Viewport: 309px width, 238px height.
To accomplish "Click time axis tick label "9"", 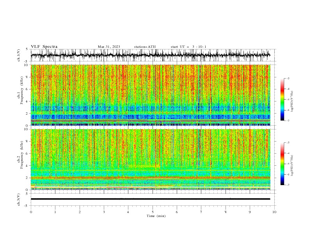I will click(x=250, y=212).
